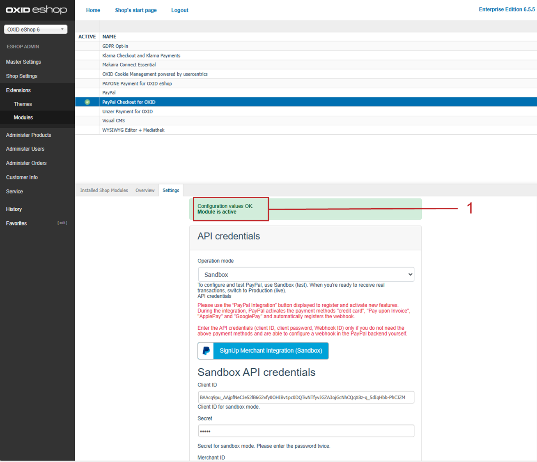Expand Master Settings in sidebar

[x=23, y=62]
